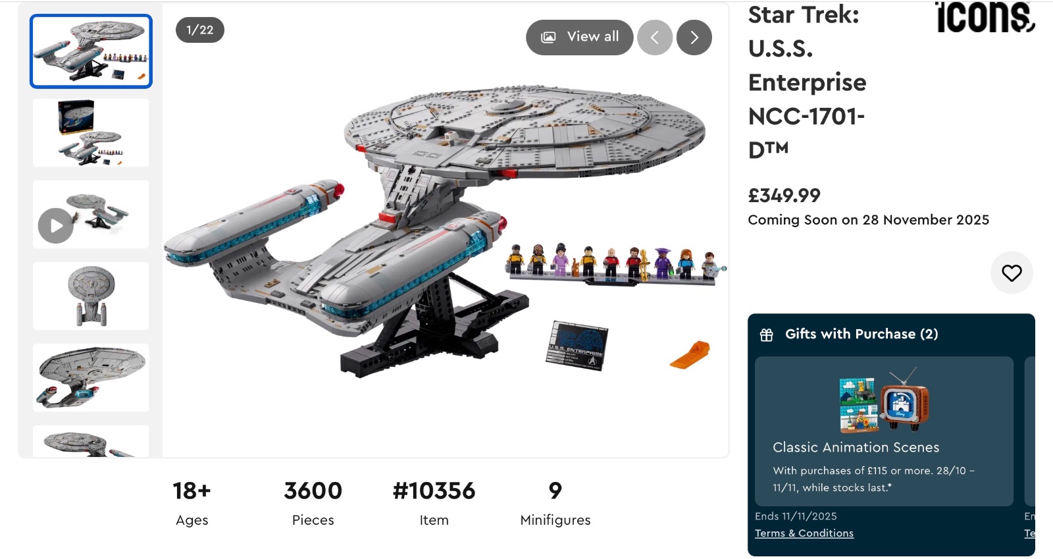Screen dimensions: 1053x559
Task: Select partially visible last thumbnail
Action: tap(91, 442)
